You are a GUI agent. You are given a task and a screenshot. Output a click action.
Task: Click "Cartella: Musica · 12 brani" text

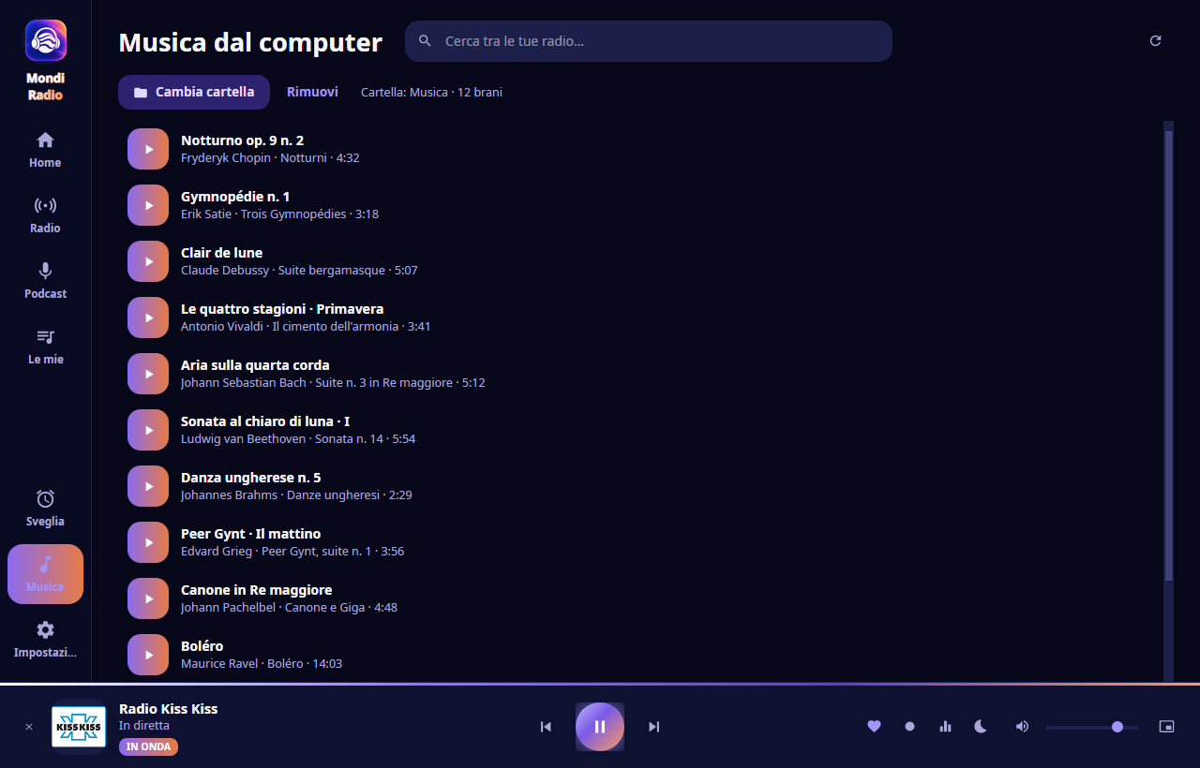[431, 93]
